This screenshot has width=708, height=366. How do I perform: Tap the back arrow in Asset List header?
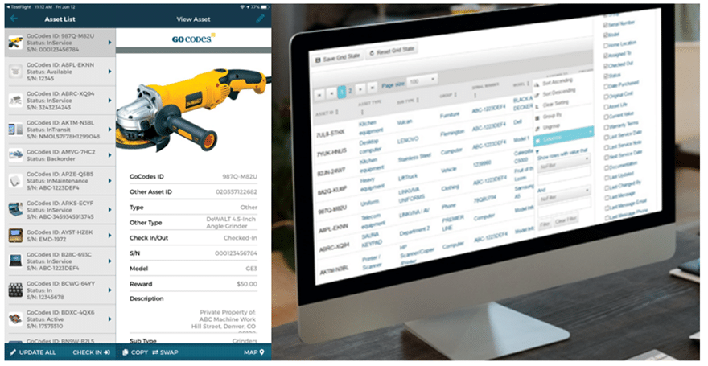pos(13,19)
